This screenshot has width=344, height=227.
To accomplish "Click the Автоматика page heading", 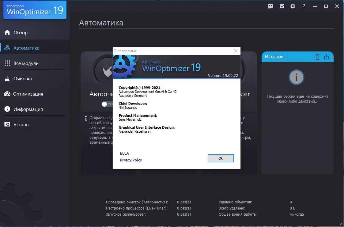I will (101, 23).
